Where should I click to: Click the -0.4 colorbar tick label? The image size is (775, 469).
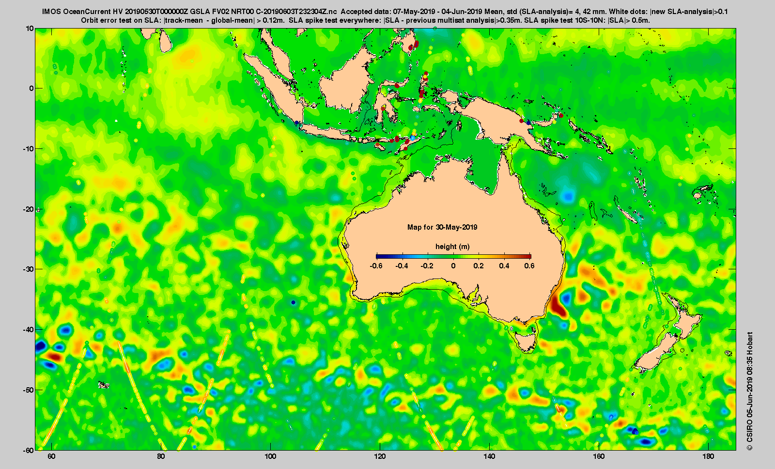pyautogui.click(x=402, y=266)
